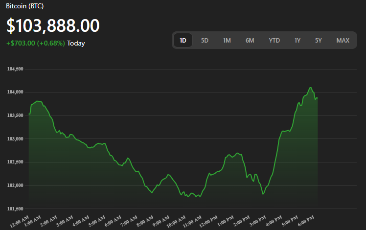Viewport: 366px width, 230px height.
Task: Click the 10:00 AM x-axis label
Action: (x=176, y=222)
